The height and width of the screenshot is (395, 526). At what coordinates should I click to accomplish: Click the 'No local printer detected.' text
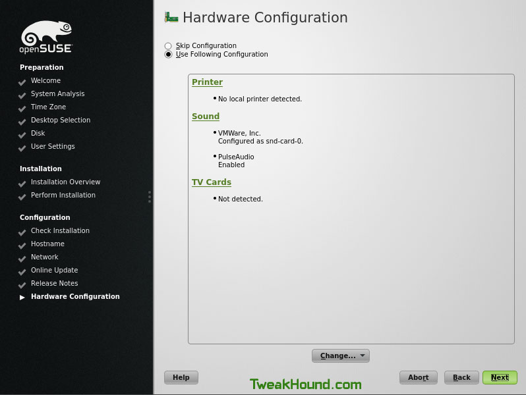[260, 99]
